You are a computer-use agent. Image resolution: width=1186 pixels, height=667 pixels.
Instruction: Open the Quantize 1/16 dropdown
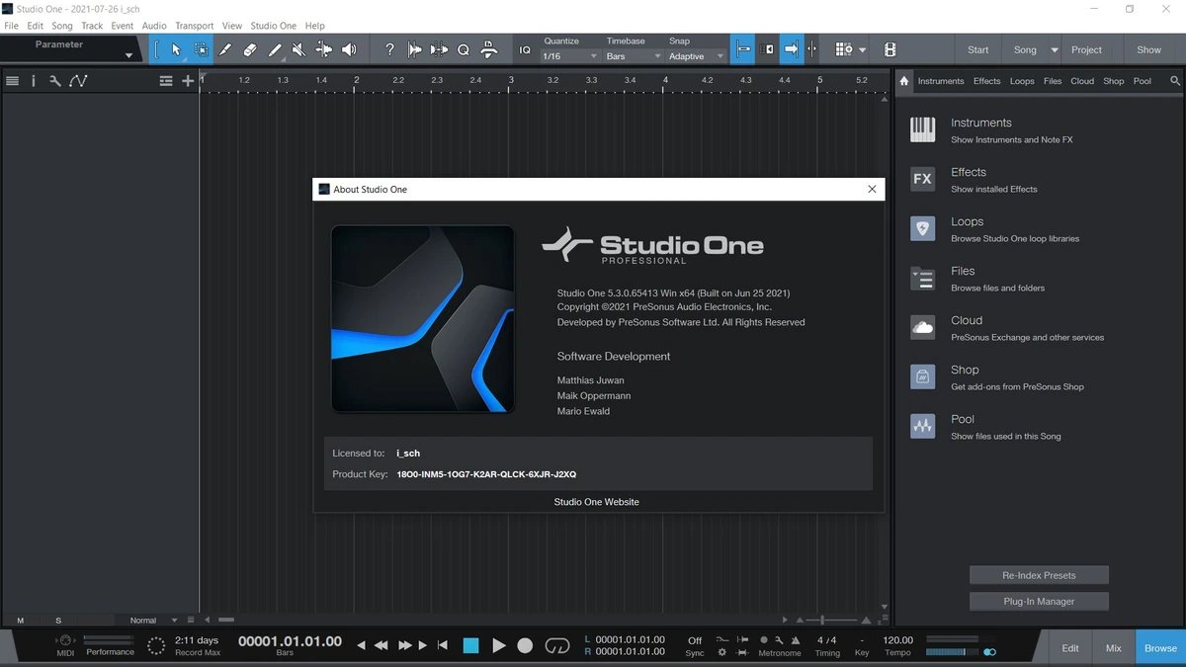point(570,56)
